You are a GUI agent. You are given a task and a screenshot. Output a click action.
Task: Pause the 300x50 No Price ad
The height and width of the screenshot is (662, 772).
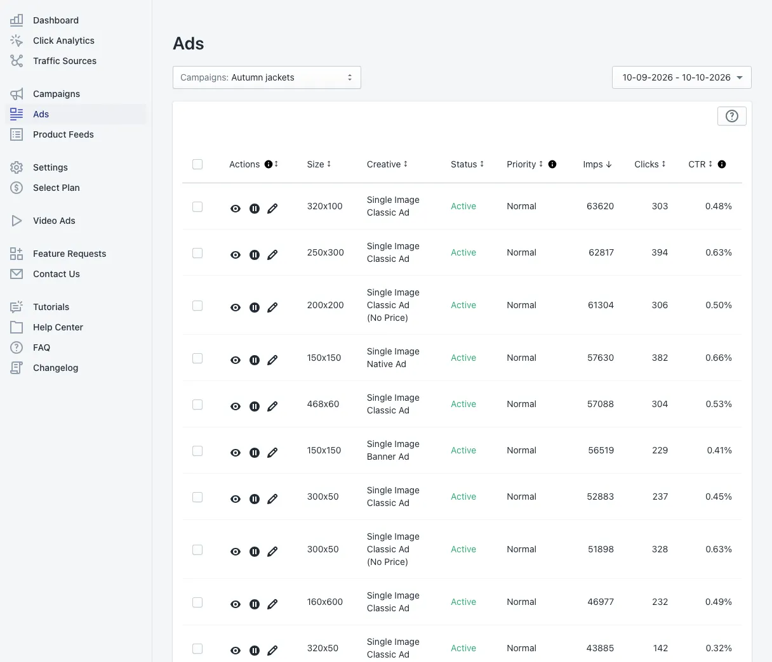[x=255, y=552]
